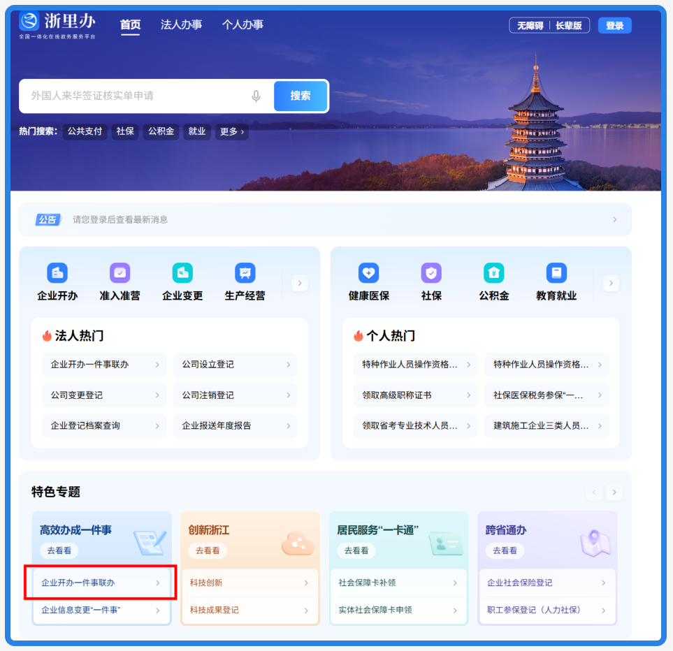673x651 pixels.
Task: Select hot search 公共支付
Action: (85, 131)
